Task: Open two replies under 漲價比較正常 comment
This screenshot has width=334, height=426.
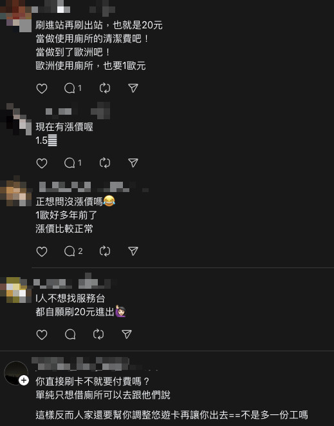Action: [73, 251]
